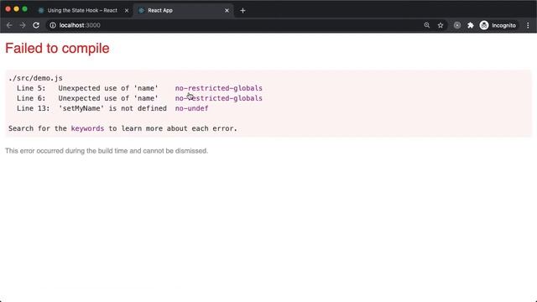Click Line 5 Unexpected use message
This screenshot has width=537, height=302.
[x=108, y=88]
